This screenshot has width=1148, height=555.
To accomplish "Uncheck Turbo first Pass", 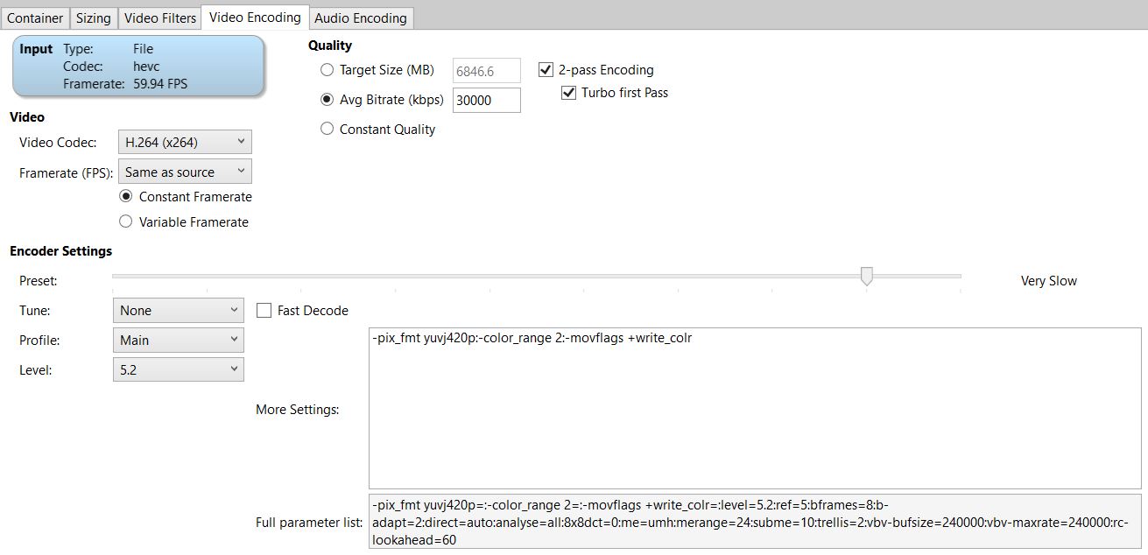I will pos(569,93).
